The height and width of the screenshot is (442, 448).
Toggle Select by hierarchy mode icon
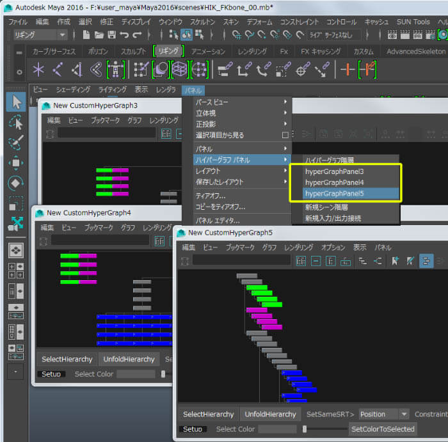tap(173, 35)
